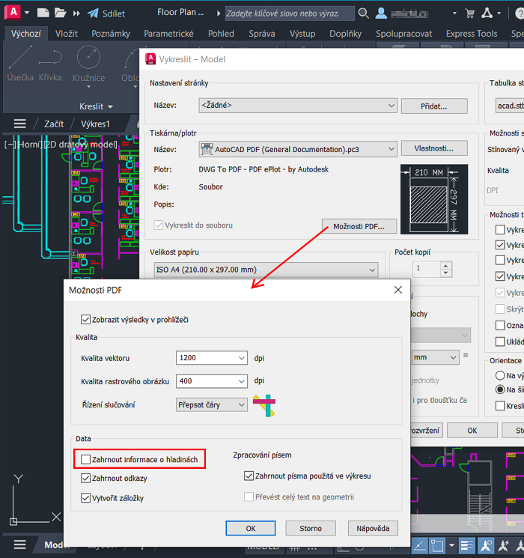Enable Zahrnout informace o hladinách checkbox

pyautogui.click(x=86, y=458)
